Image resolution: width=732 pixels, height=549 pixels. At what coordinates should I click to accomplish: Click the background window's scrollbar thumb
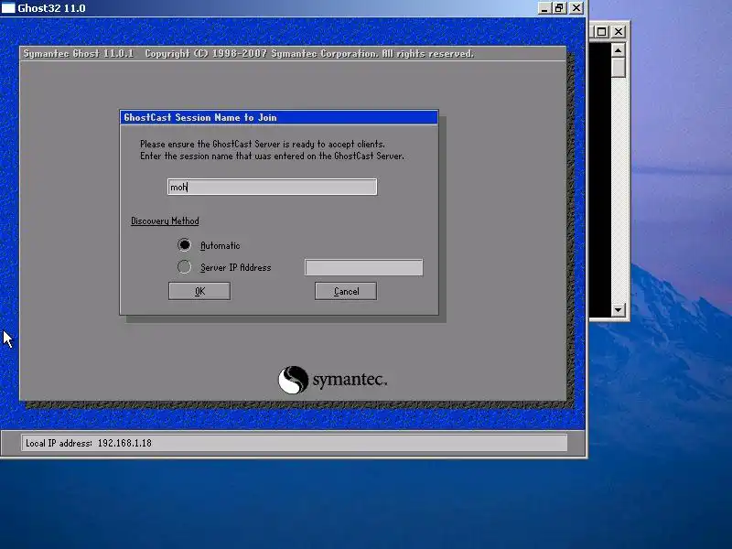[619, 67]
